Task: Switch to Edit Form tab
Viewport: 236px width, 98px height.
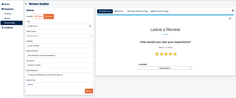Action: point(119,11)
